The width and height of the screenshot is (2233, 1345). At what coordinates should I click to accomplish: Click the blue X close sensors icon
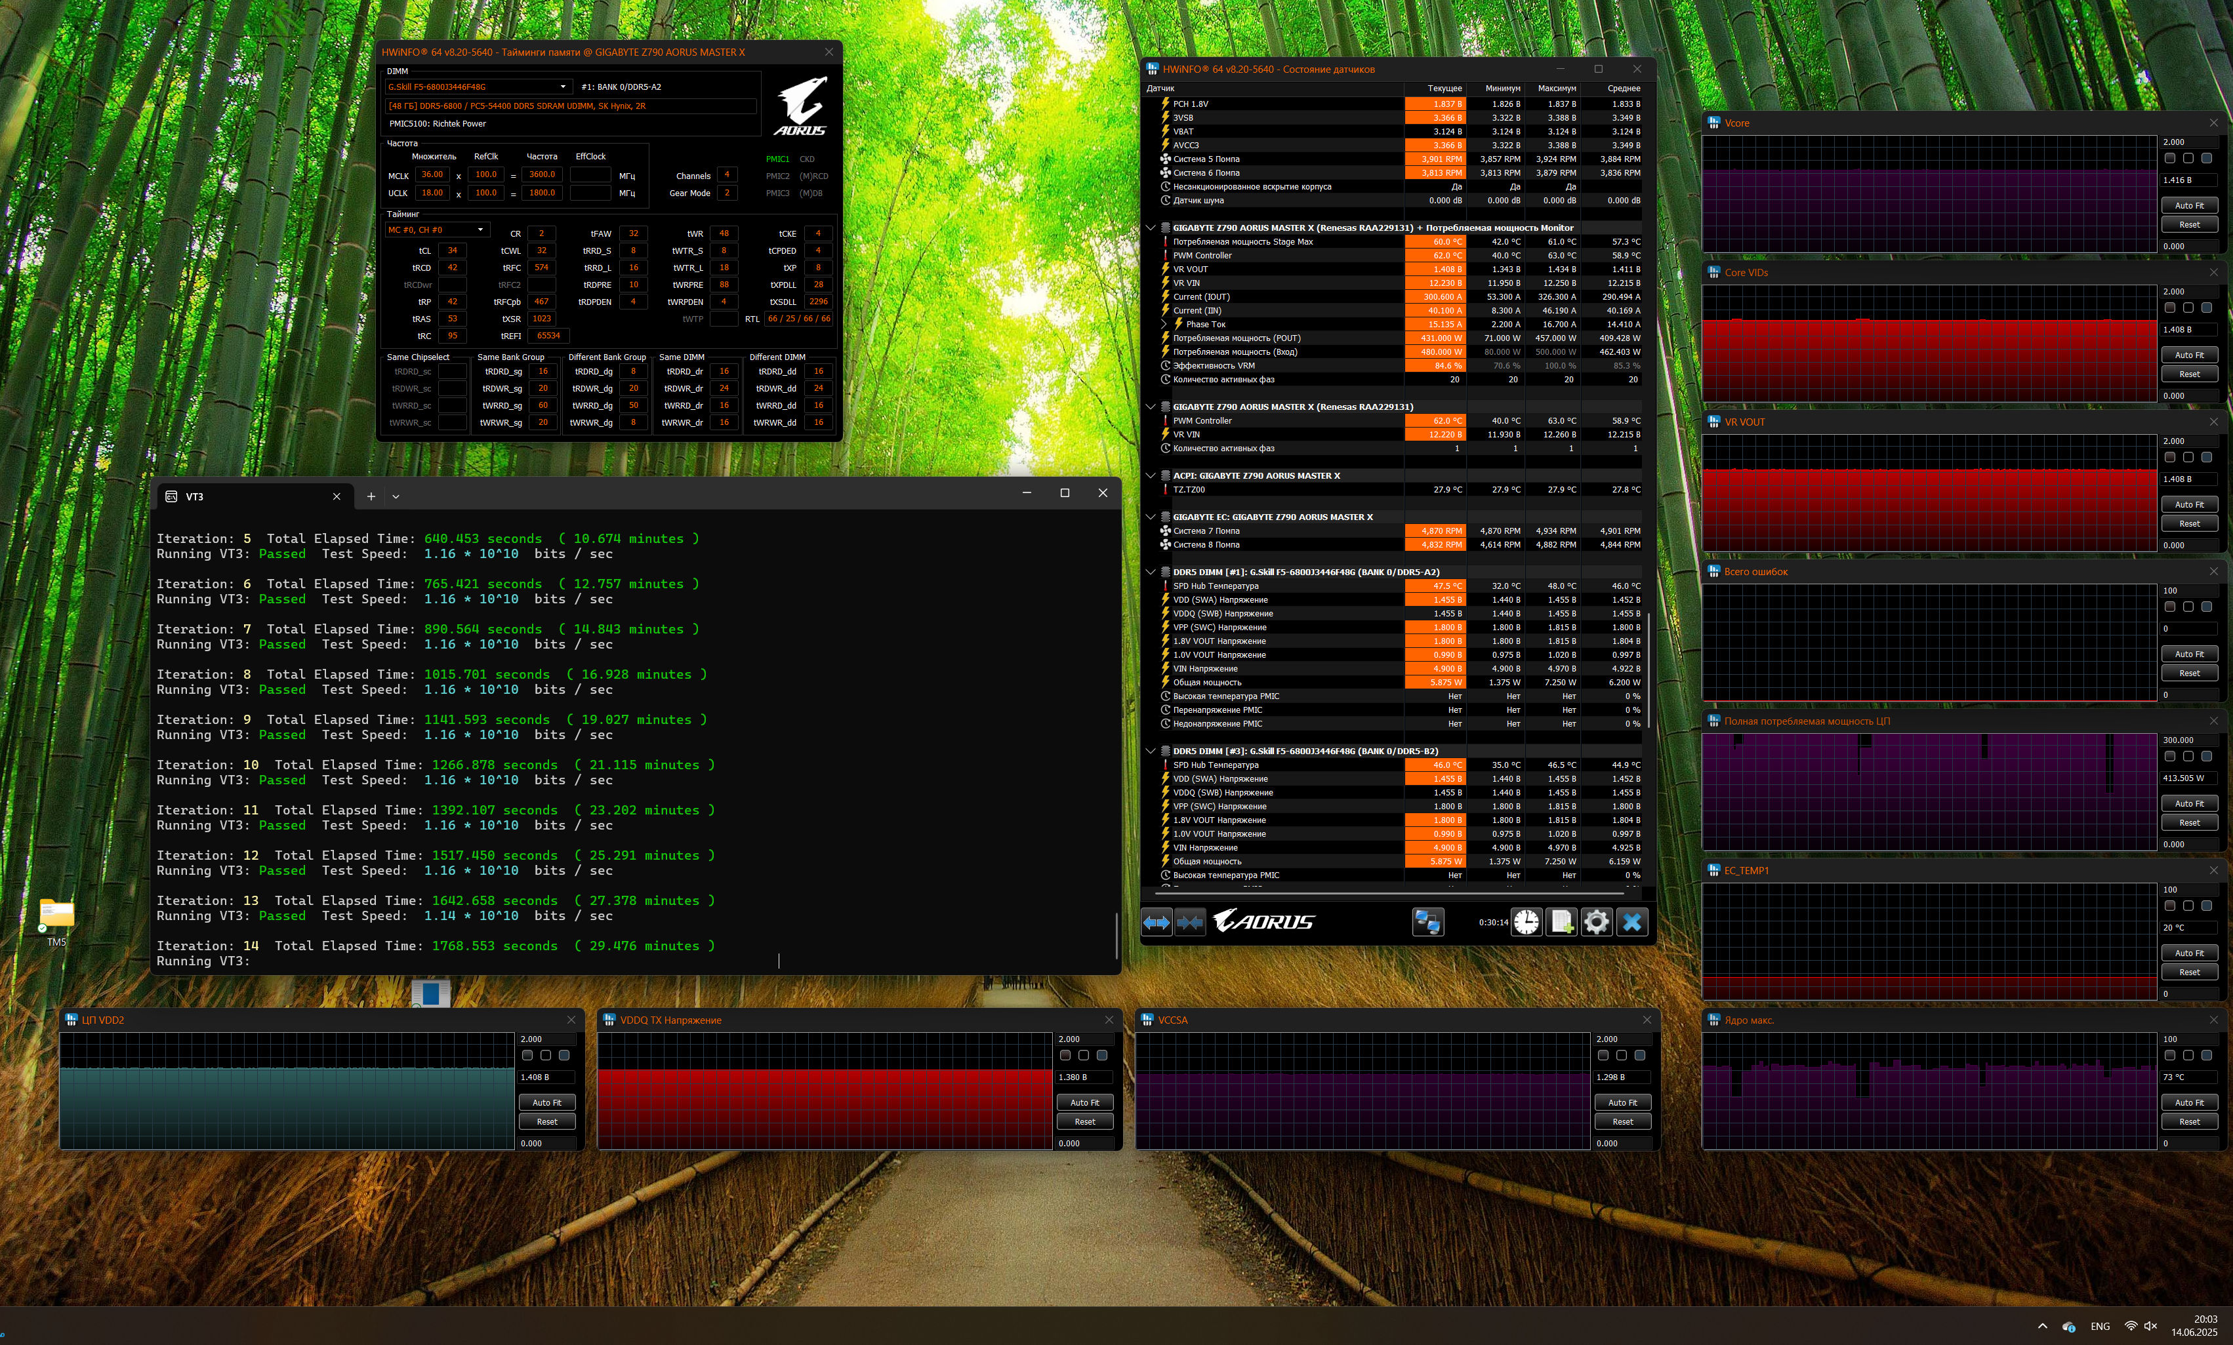(x=1631, y=922)
